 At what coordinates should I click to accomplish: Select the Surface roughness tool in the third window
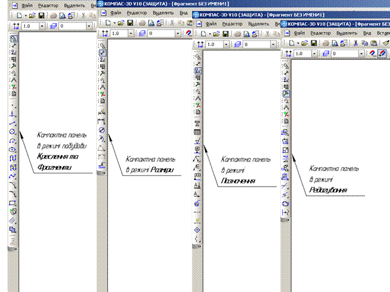(x=197, y=141)
